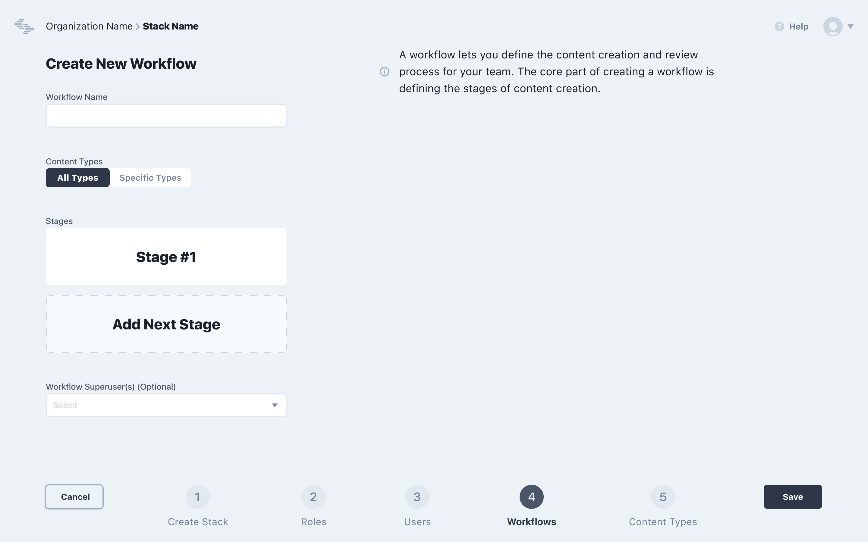Click Add Next Stage dashed box
868x542 pixels.
[x=166, y=324]
